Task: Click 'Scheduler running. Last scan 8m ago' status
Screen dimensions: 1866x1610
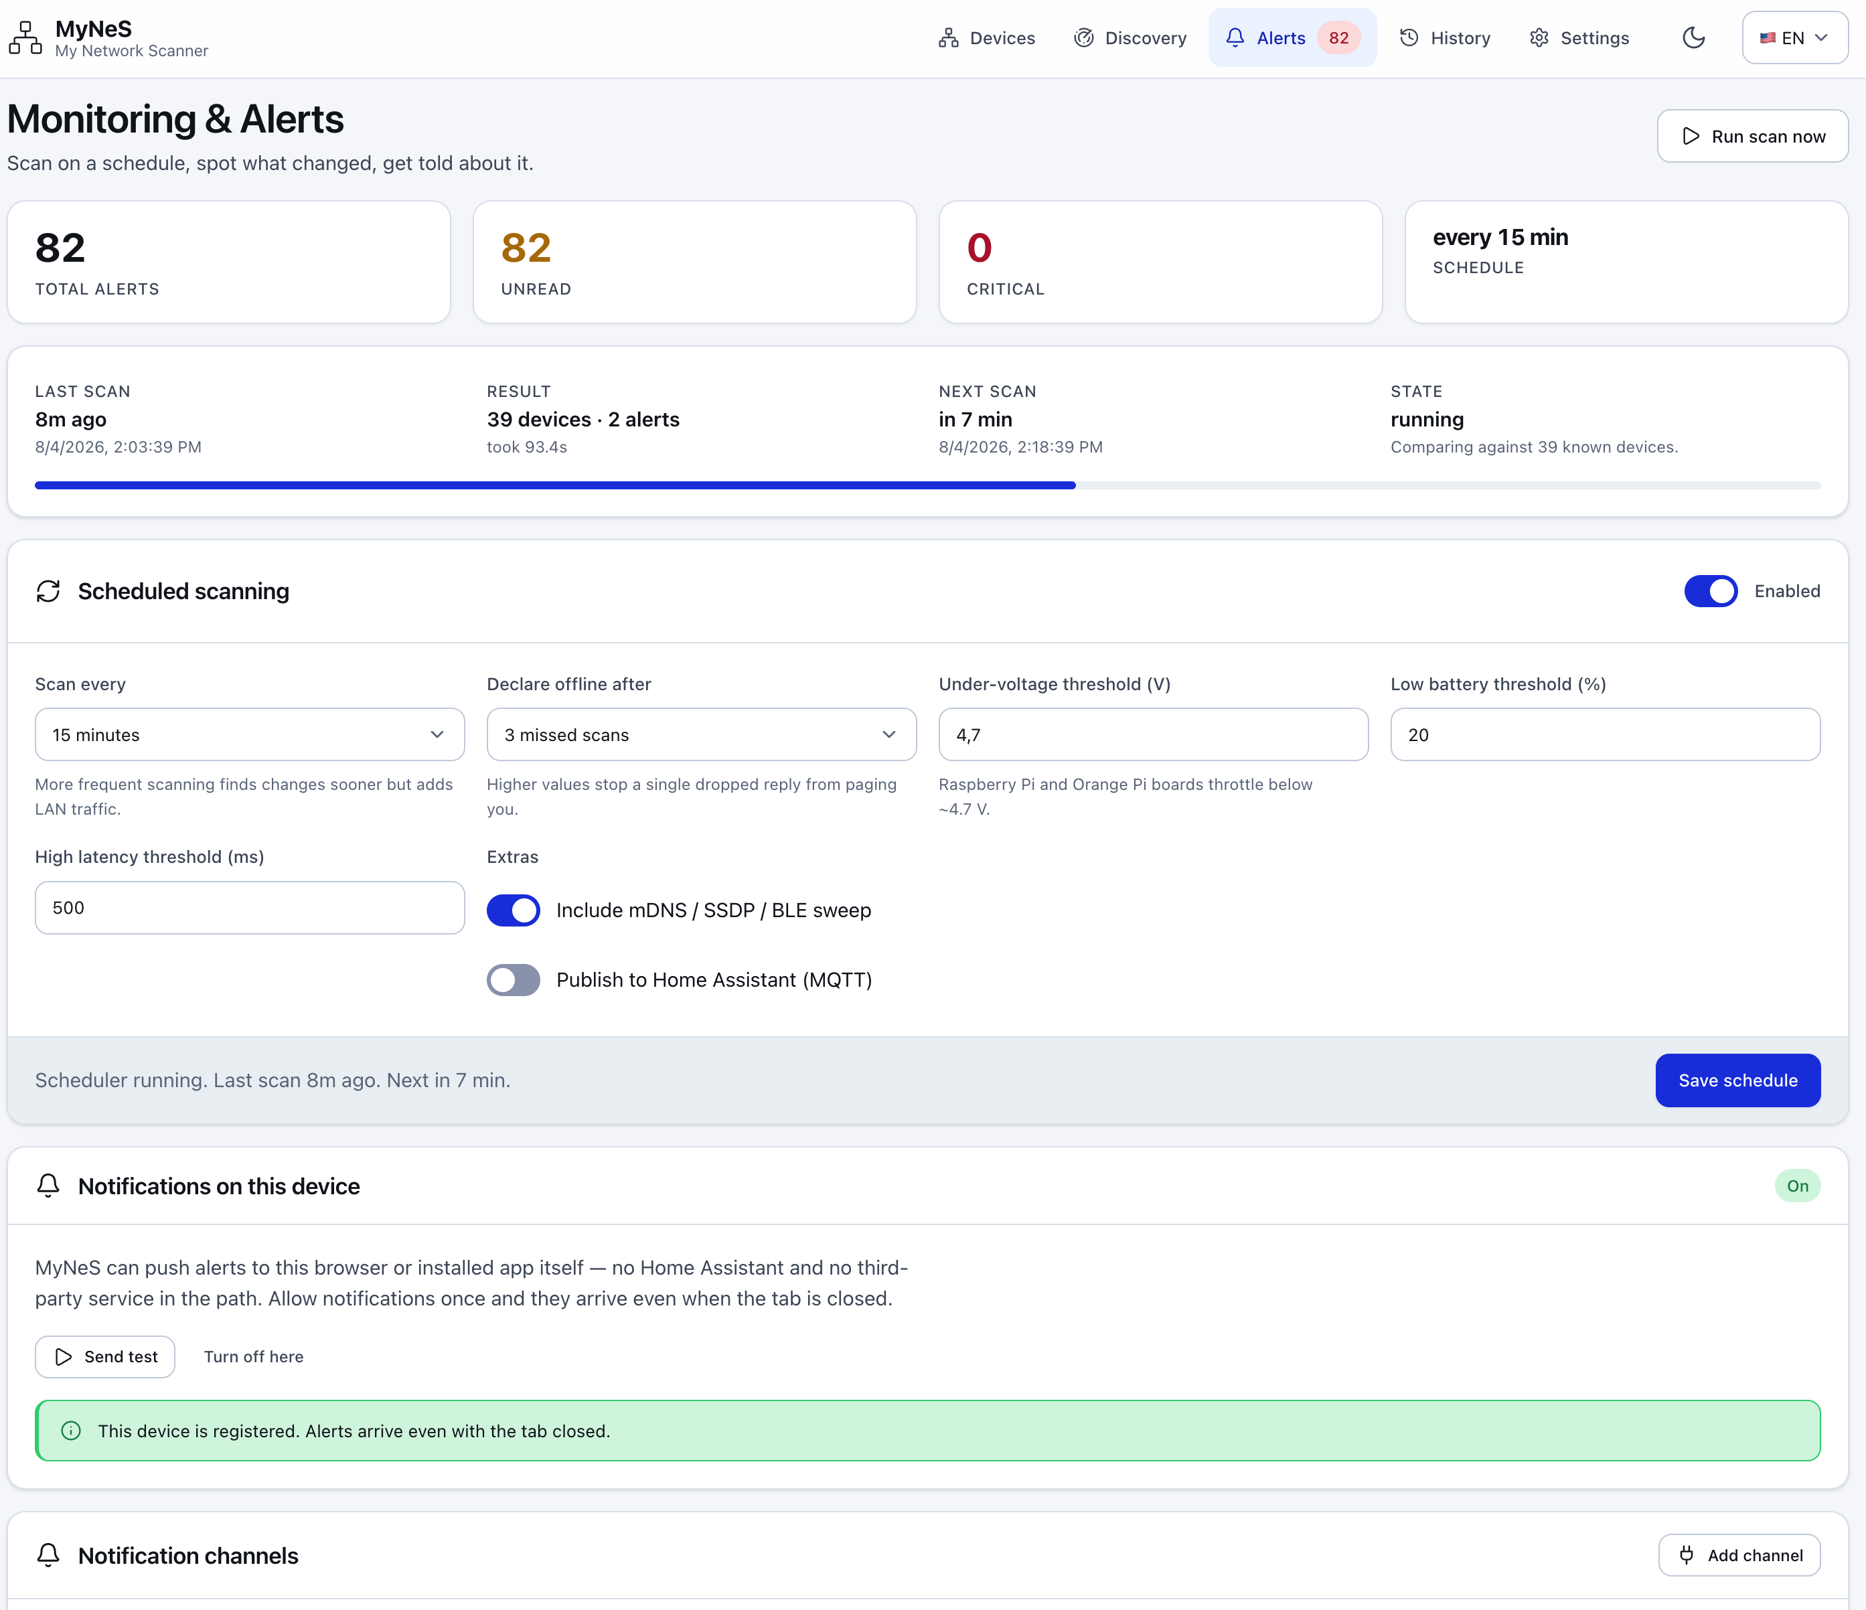Action: click(273, 1080)
